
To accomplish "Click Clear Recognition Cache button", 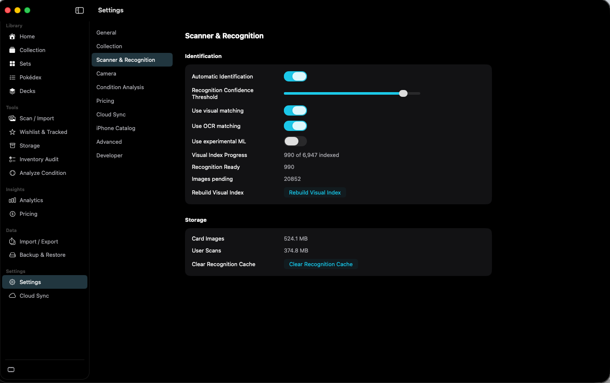I will 321,264.
